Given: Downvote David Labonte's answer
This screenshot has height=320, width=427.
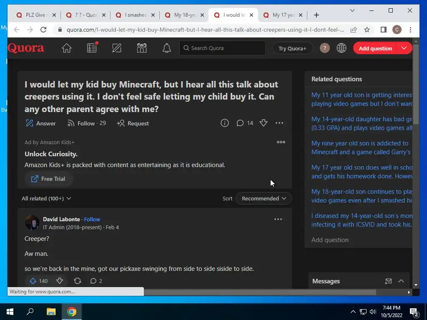Looking at the screenshot, I should 60,281.
